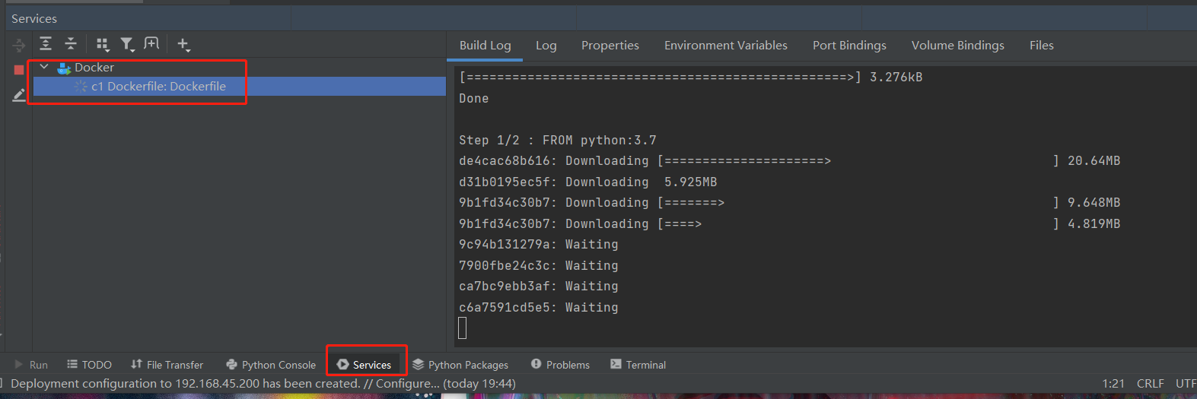The width and height of the screenshot is (1197, 399).
Task: Click the Collapse All icon in Services toolbar
Action: coord(71,44)
